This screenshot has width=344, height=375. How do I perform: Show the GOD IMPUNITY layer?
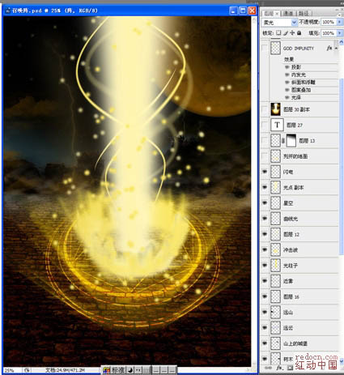265,49
